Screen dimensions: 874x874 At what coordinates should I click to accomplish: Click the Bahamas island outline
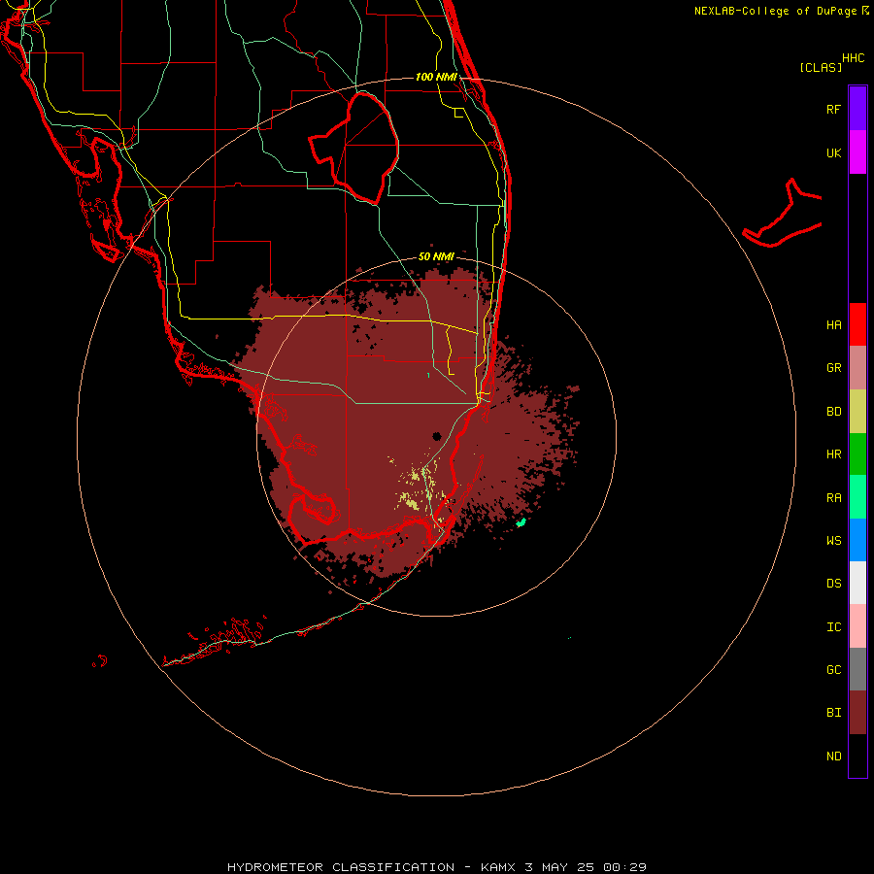(x=783, y=214)
